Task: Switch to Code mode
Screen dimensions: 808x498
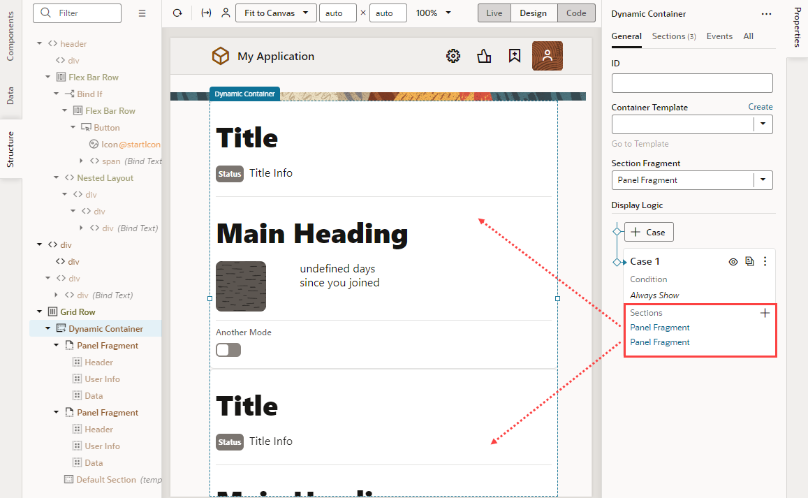Action: coord(576,13)
